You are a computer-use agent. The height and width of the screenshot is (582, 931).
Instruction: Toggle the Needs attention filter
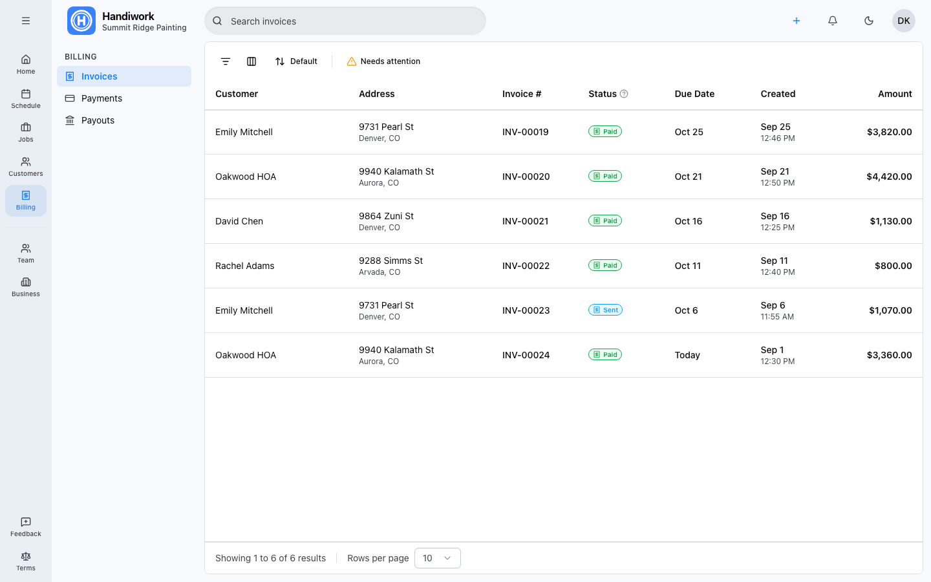383,61
